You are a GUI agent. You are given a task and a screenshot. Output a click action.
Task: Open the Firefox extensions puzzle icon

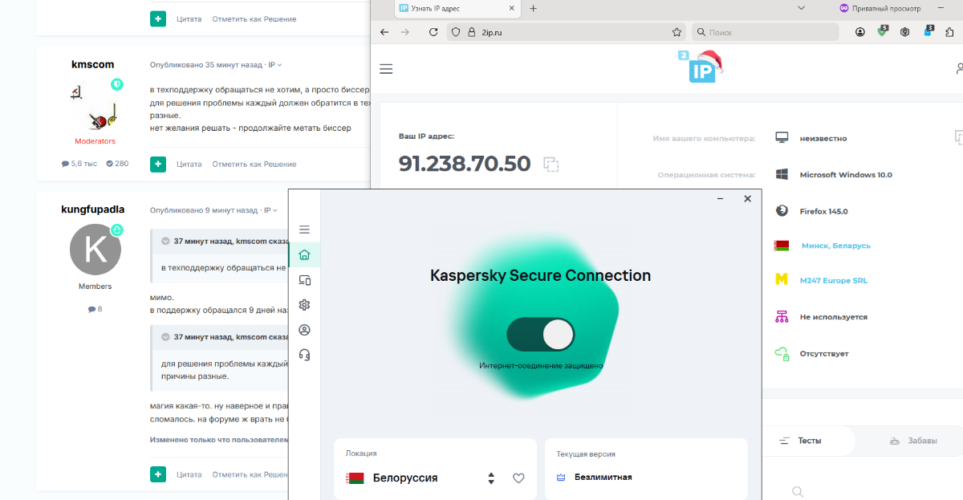950,32
